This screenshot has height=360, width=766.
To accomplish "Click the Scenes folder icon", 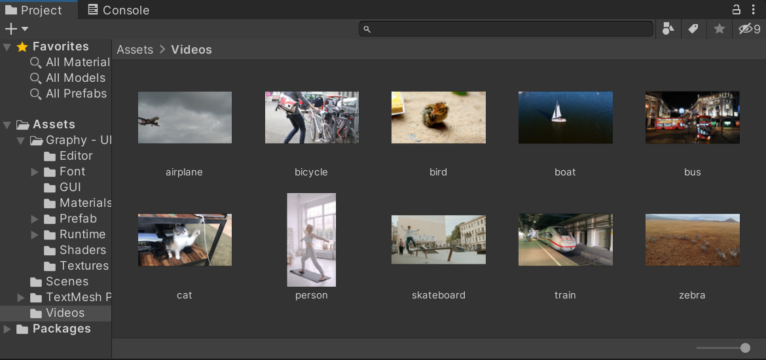I will [36, 282].
